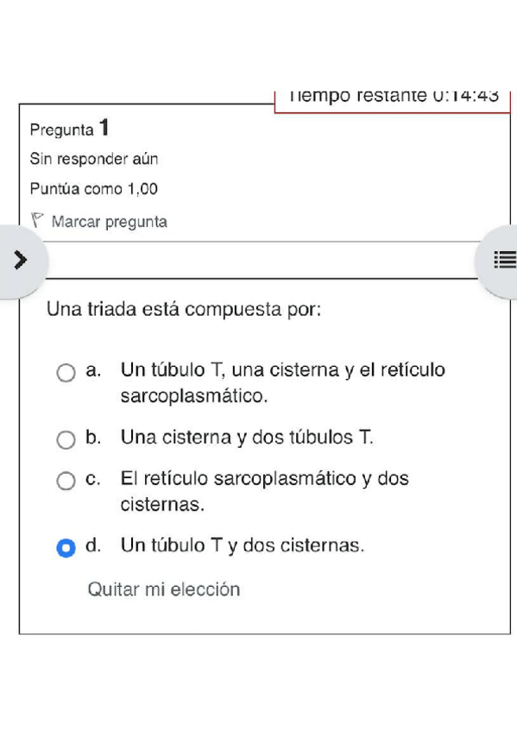Reveal question index using the list toggle
This screenshot has height=732, width=517.
[505, 260]
